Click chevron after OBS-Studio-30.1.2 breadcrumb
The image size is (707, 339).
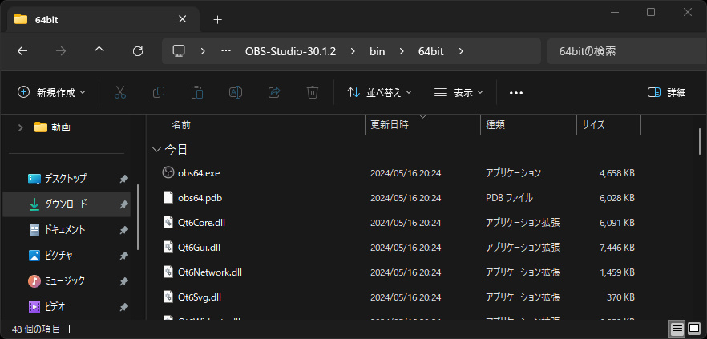point(353,51)
